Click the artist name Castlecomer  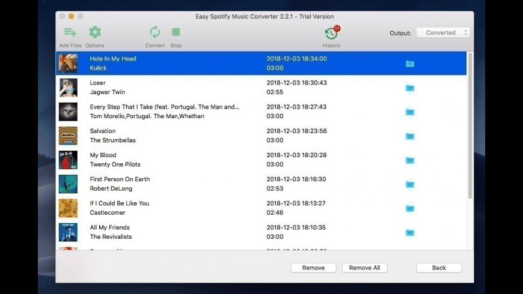tap(108, 212)
